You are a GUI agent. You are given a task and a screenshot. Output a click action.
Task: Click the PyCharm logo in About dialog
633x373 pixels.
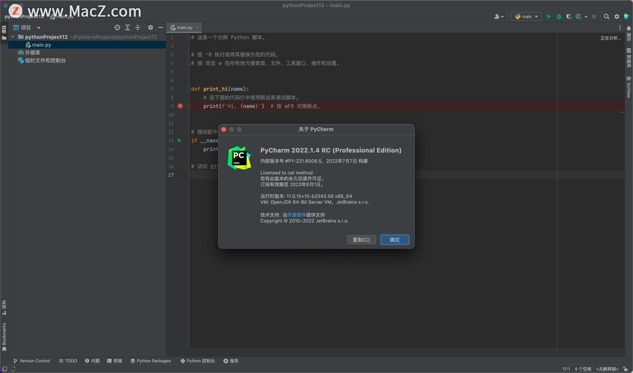click(239, 158)
